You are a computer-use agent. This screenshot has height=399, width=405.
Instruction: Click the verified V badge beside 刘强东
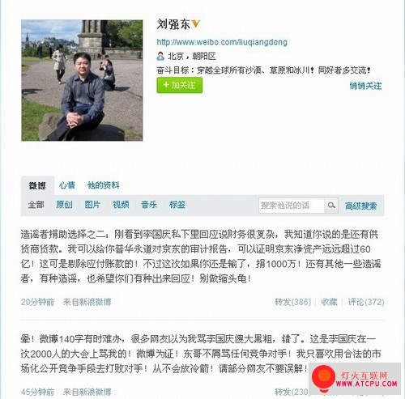point(196,24)
